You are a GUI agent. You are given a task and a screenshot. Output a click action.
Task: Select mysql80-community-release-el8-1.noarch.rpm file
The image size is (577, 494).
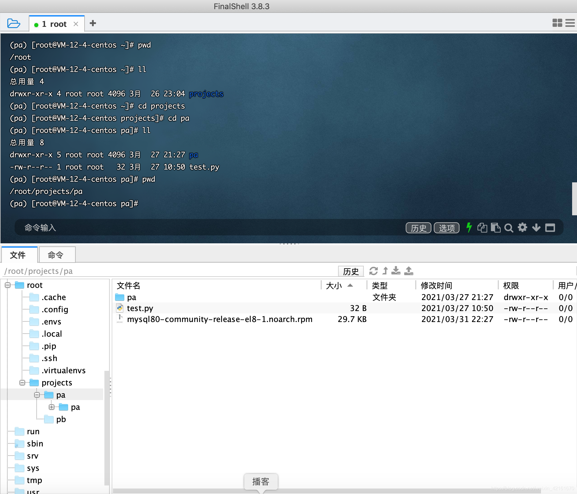(x=344, y=319)
